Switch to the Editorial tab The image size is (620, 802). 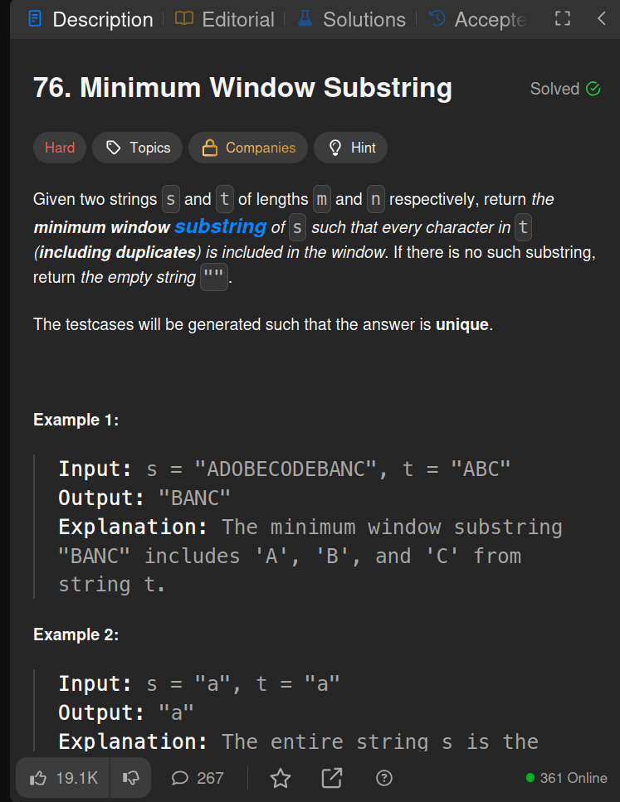pyautogui.click(x=225, y=19)
